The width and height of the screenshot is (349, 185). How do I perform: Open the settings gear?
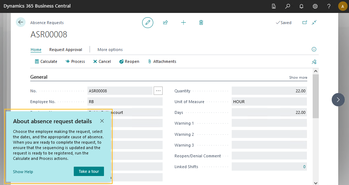point(315,6)
